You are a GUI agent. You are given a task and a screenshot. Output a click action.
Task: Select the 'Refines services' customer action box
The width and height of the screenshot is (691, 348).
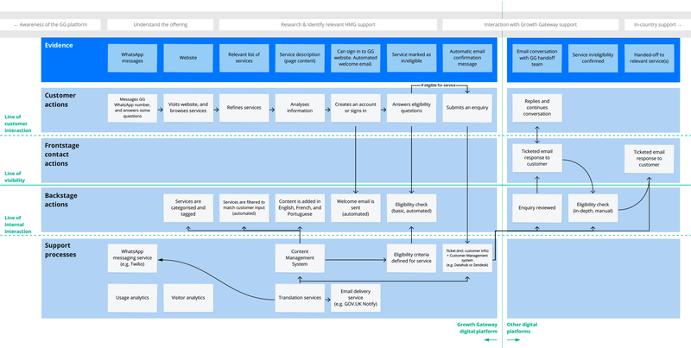(x=244, y=108)
